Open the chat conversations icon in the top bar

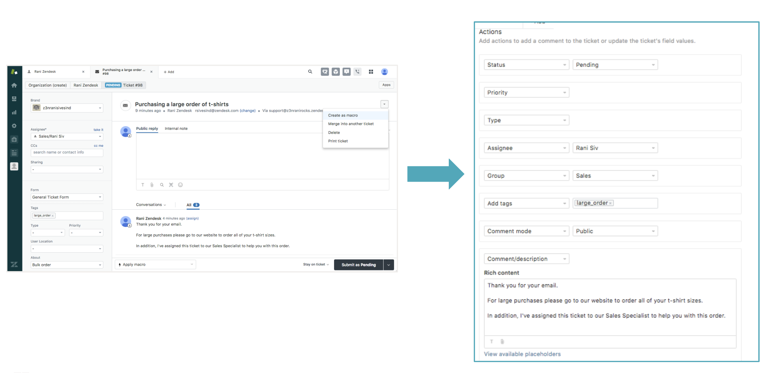pos(347,72)
